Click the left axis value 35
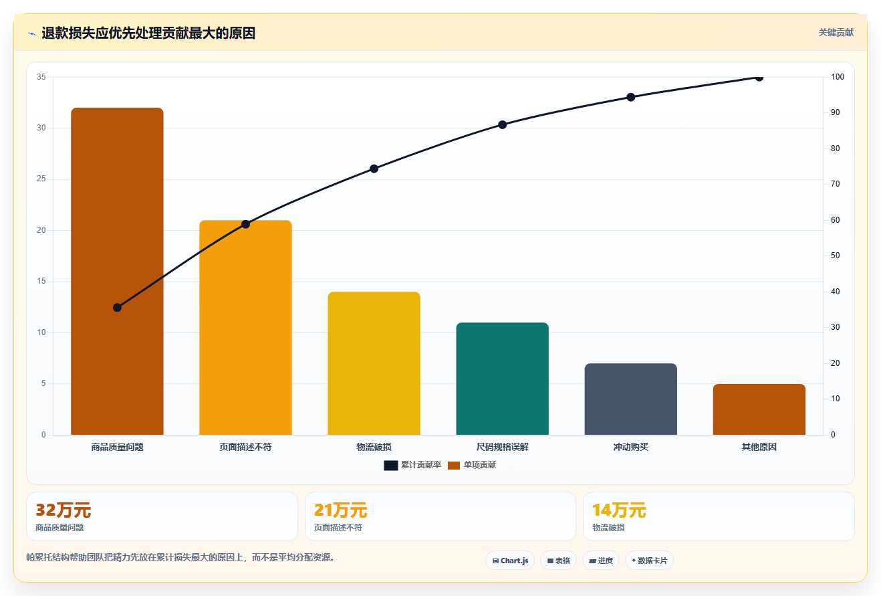 tap(41, 77)
